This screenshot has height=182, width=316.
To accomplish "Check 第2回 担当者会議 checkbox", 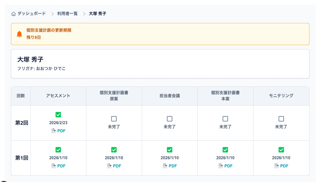I will click(170, 119).
